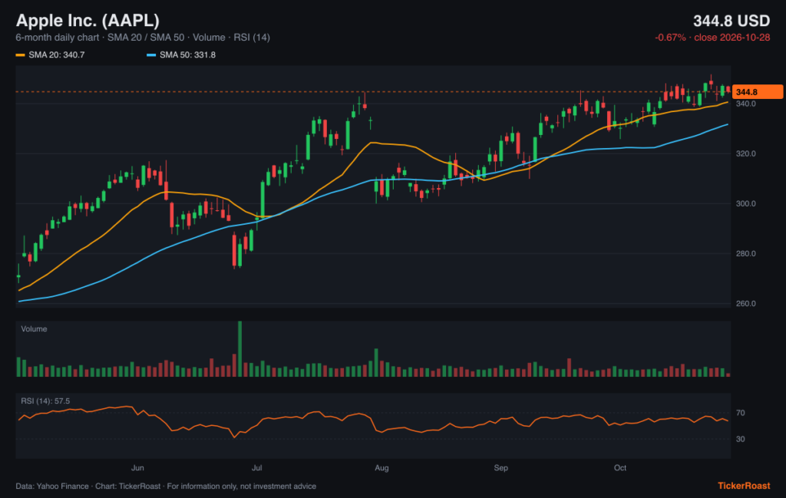Viewport: 786px width, 498px height.
Task: Click the Apple Inc. (AAPL) title
Action: [88, 21]
